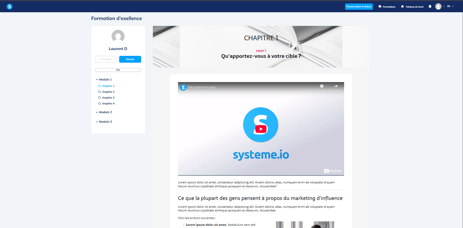
Task: Expand Module 2
Action: 104,112
